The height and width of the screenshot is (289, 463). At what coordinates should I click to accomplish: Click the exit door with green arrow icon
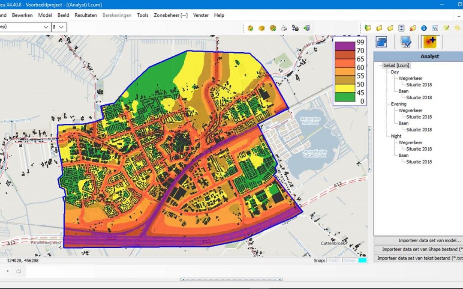307,28
